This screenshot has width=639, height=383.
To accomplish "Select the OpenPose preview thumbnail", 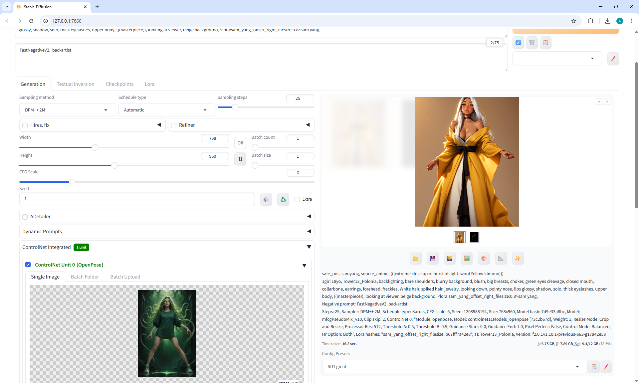I will 474,237.
